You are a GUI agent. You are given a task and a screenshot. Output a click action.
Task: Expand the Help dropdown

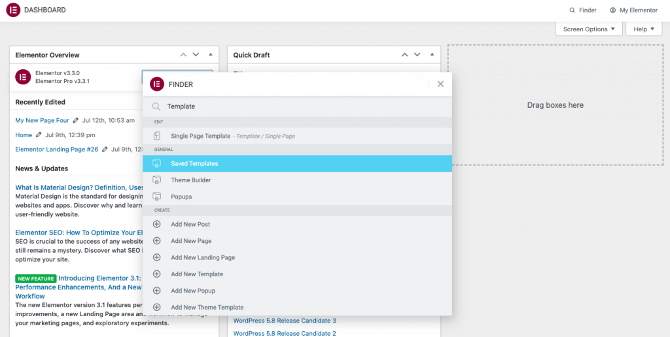click(x=644, y=29)
